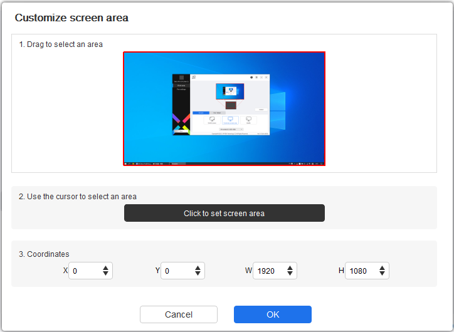Cancel the Customize screen area dialog
This screenshot has width=454, height=332.
pyautogui.click(x=179, y=314)
